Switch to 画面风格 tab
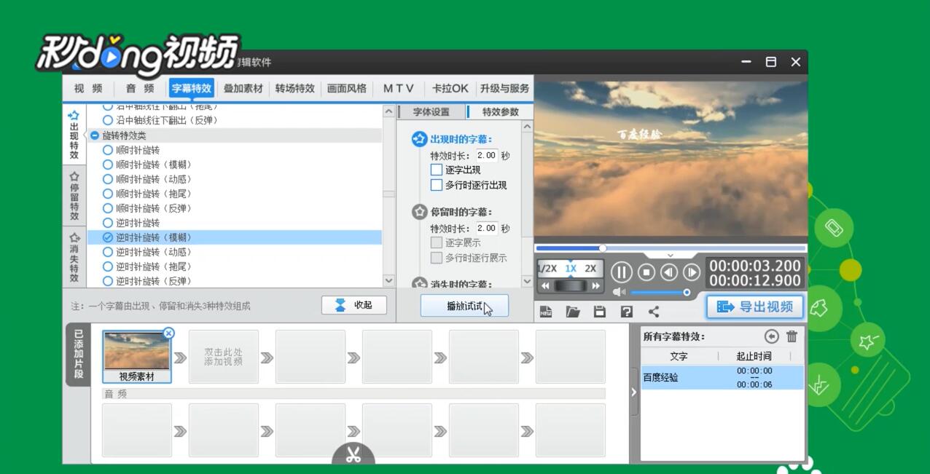Viewport: 930px width, 474px height. [x=347, y=88]
